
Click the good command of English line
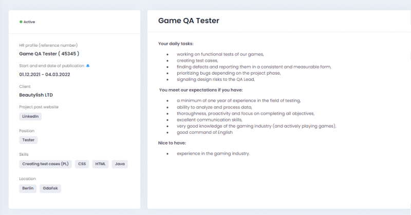pyautogui.click(x=204, y=132)
